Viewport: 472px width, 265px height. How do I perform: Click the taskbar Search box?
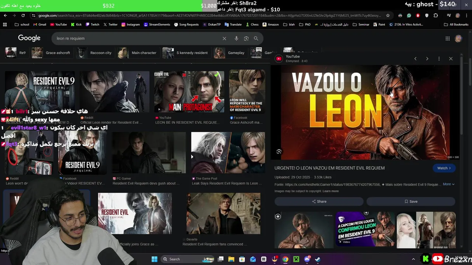[187, 259]
